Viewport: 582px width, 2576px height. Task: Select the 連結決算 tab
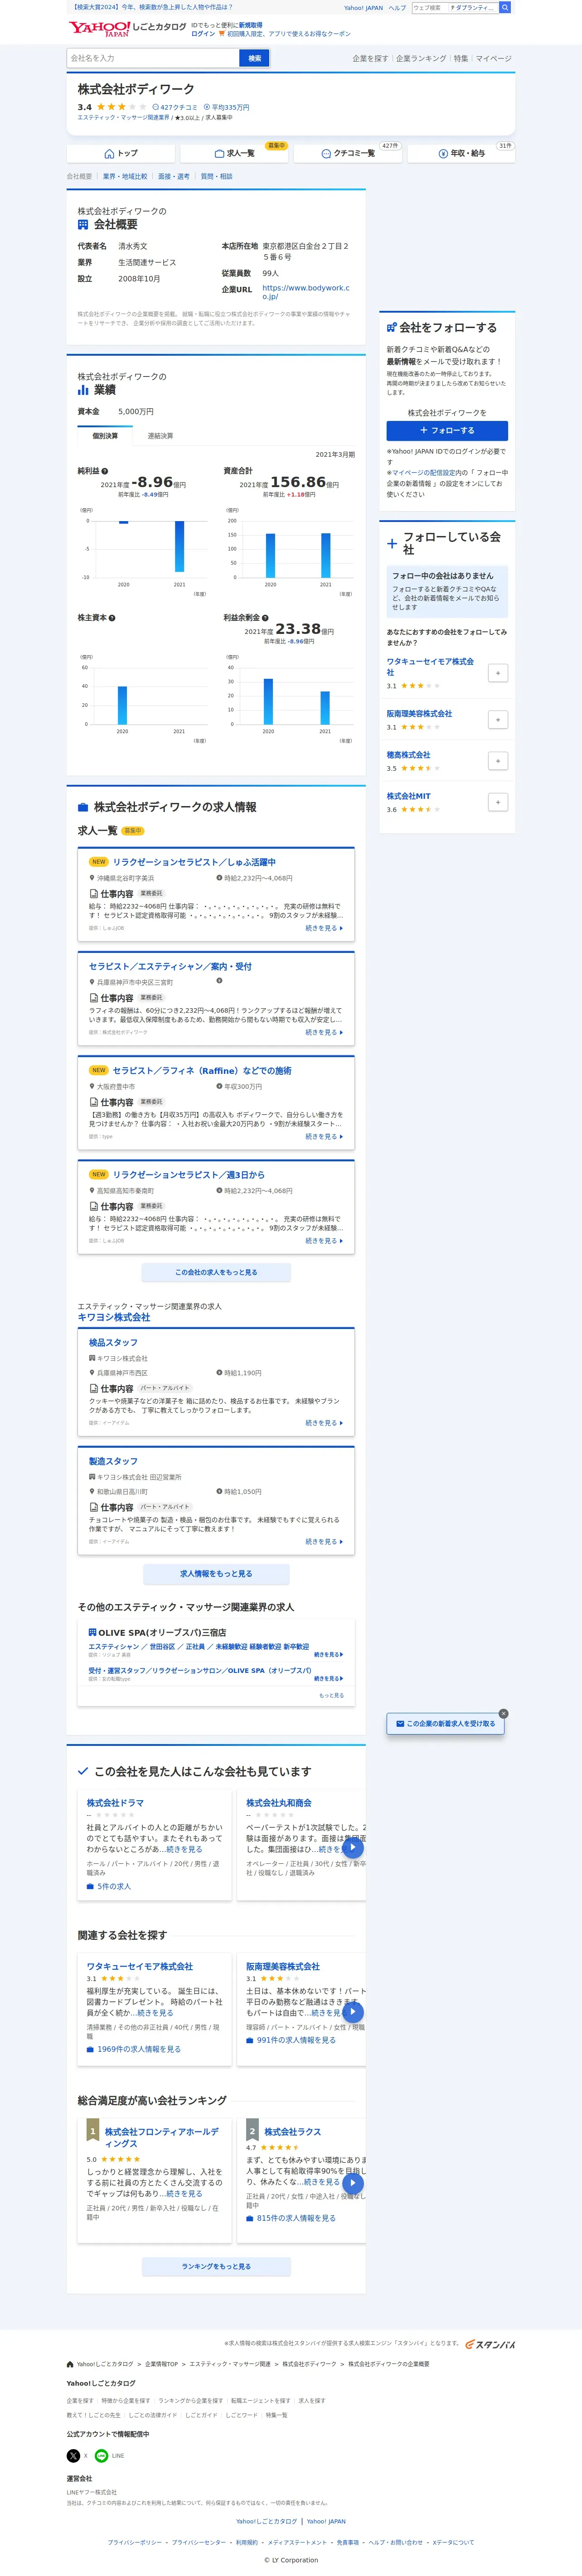tap(160, 436)
